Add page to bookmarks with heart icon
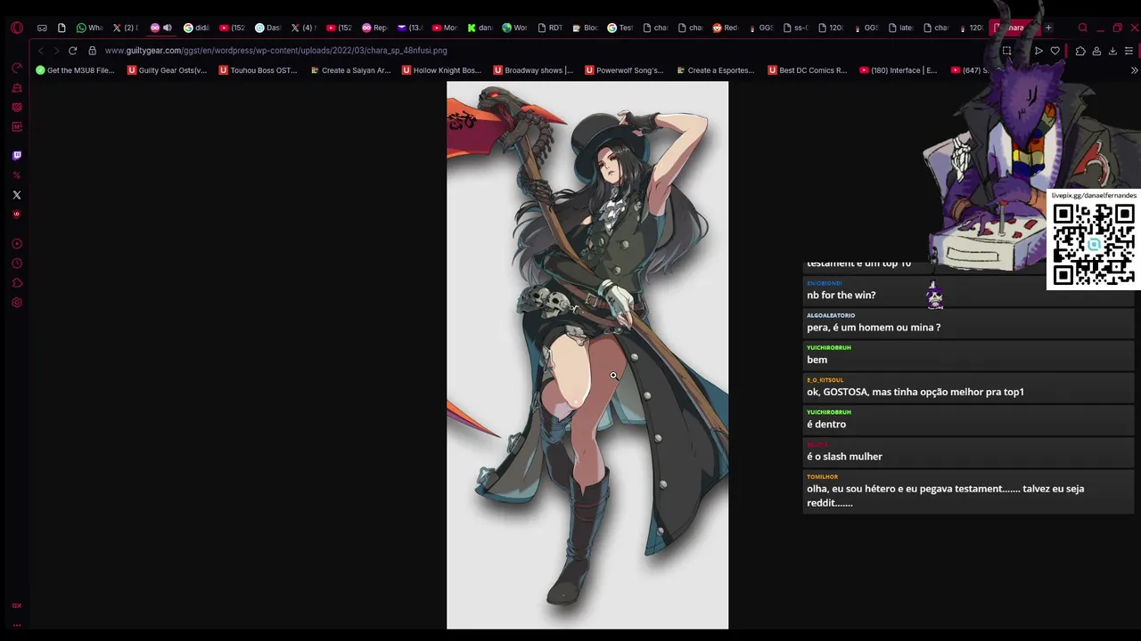The height and width of the screenshot is (641, 1141). tap(1055, 51)
